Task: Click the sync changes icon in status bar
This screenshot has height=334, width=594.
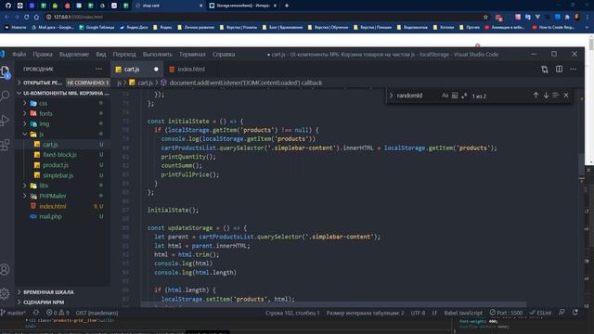Action: (x=36, y=313)
